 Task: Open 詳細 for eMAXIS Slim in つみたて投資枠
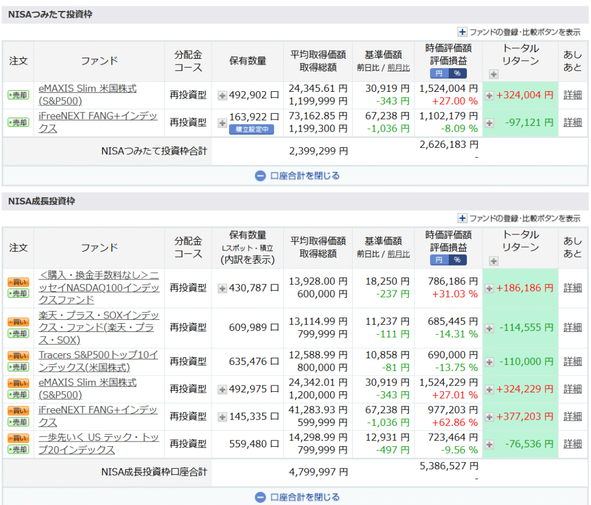pyautogui.click(x=573, y=95)
